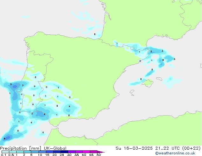Select the 5–10 mm legend color swatch
This screenshot has height=156, width=202.
pos(35,152)
